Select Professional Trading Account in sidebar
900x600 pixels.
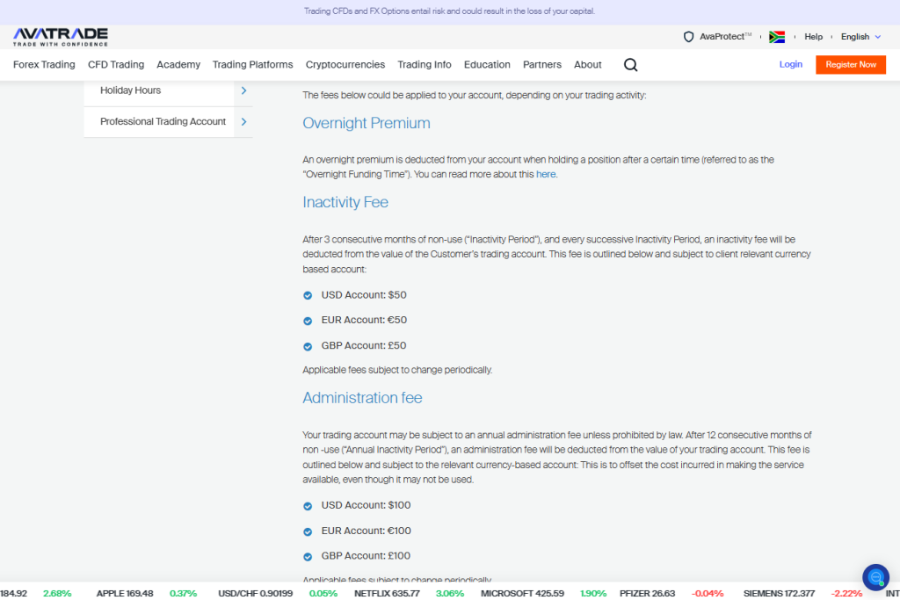point(163,121)
